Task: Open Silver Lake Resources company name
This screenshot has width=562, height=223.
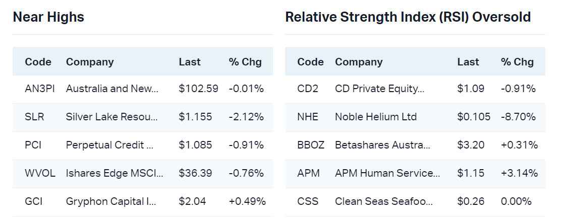Action: 112,117
